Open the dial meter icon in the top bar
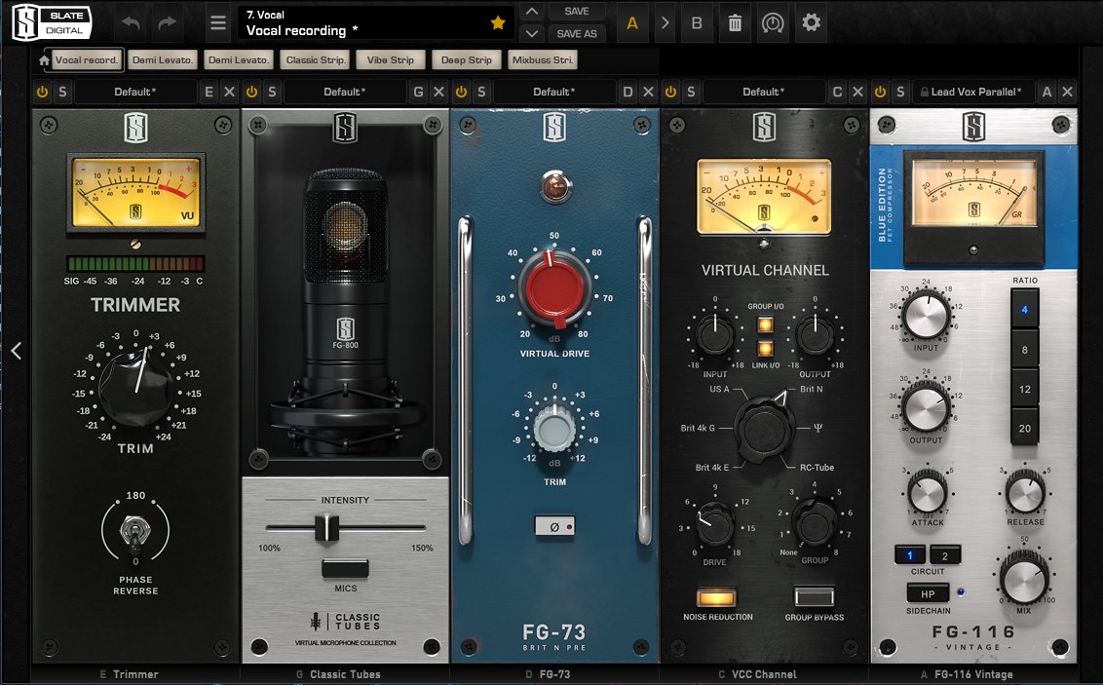Viewport: 1103px width, 685px height. pos(773,23)
